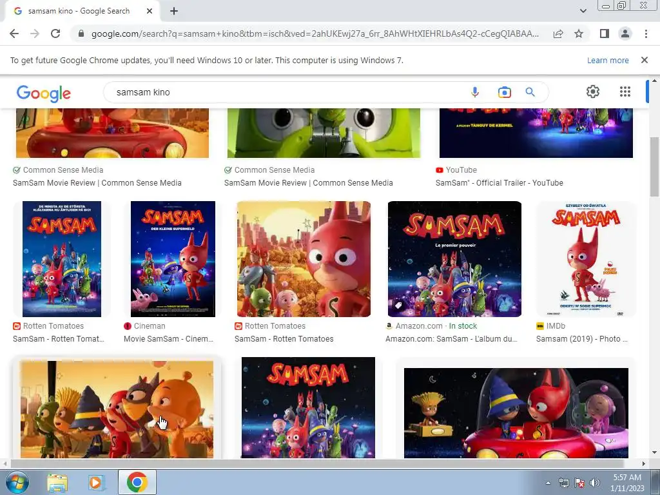Open the Swedish SamSam poster from Rotten Tomatoes
This screenshot has width=660, height=495.
62,259
